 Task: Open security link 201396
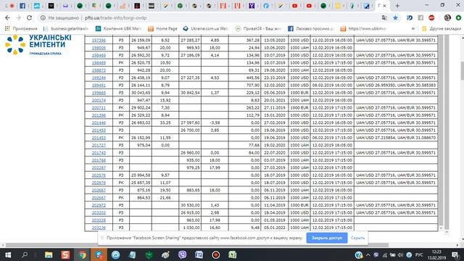[99, 115]
